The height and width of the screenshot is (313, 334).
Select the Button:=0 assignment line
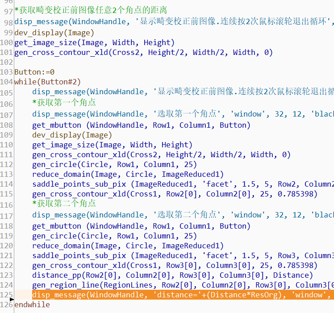point(34,72)
